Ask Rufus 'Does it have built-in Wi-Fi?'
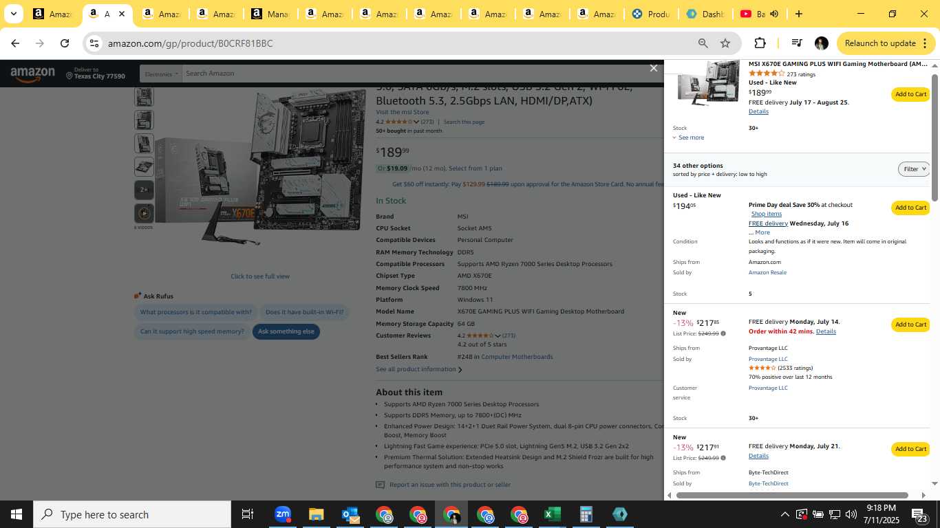The height and width of the screenshot is (528, 940). (304, 312)
